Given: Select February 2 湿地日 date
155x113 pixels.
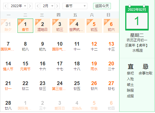Looking at the screenshot, I should coord(42,26).
